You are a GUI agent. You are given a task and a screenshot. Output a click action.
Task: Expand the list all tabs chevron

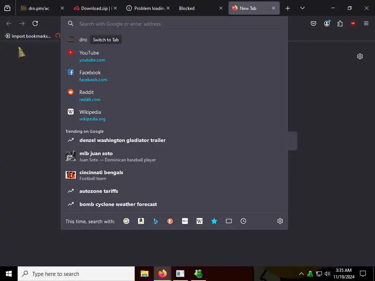[x=302, y=8]
